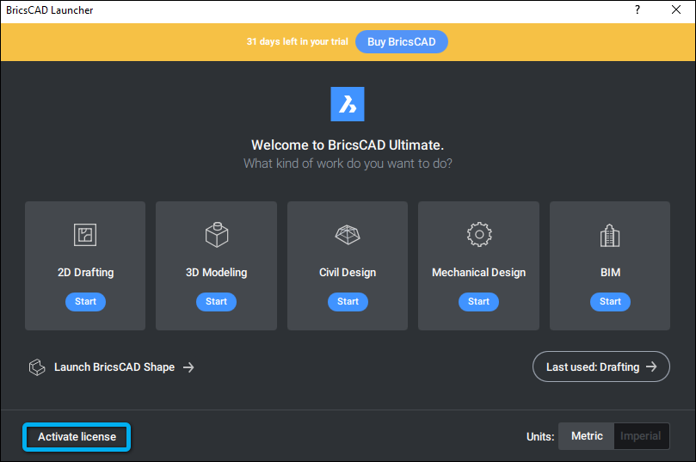
Task: Click the '31 days left in your trial' text
Action: 298,41
